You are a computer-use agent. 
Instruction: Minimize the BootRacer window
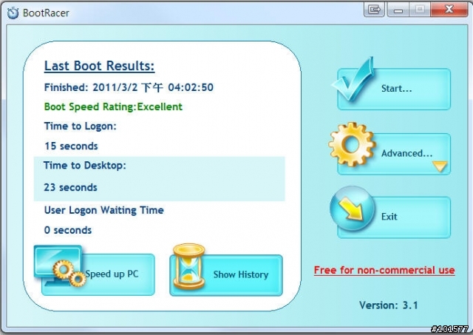[398, 10]
